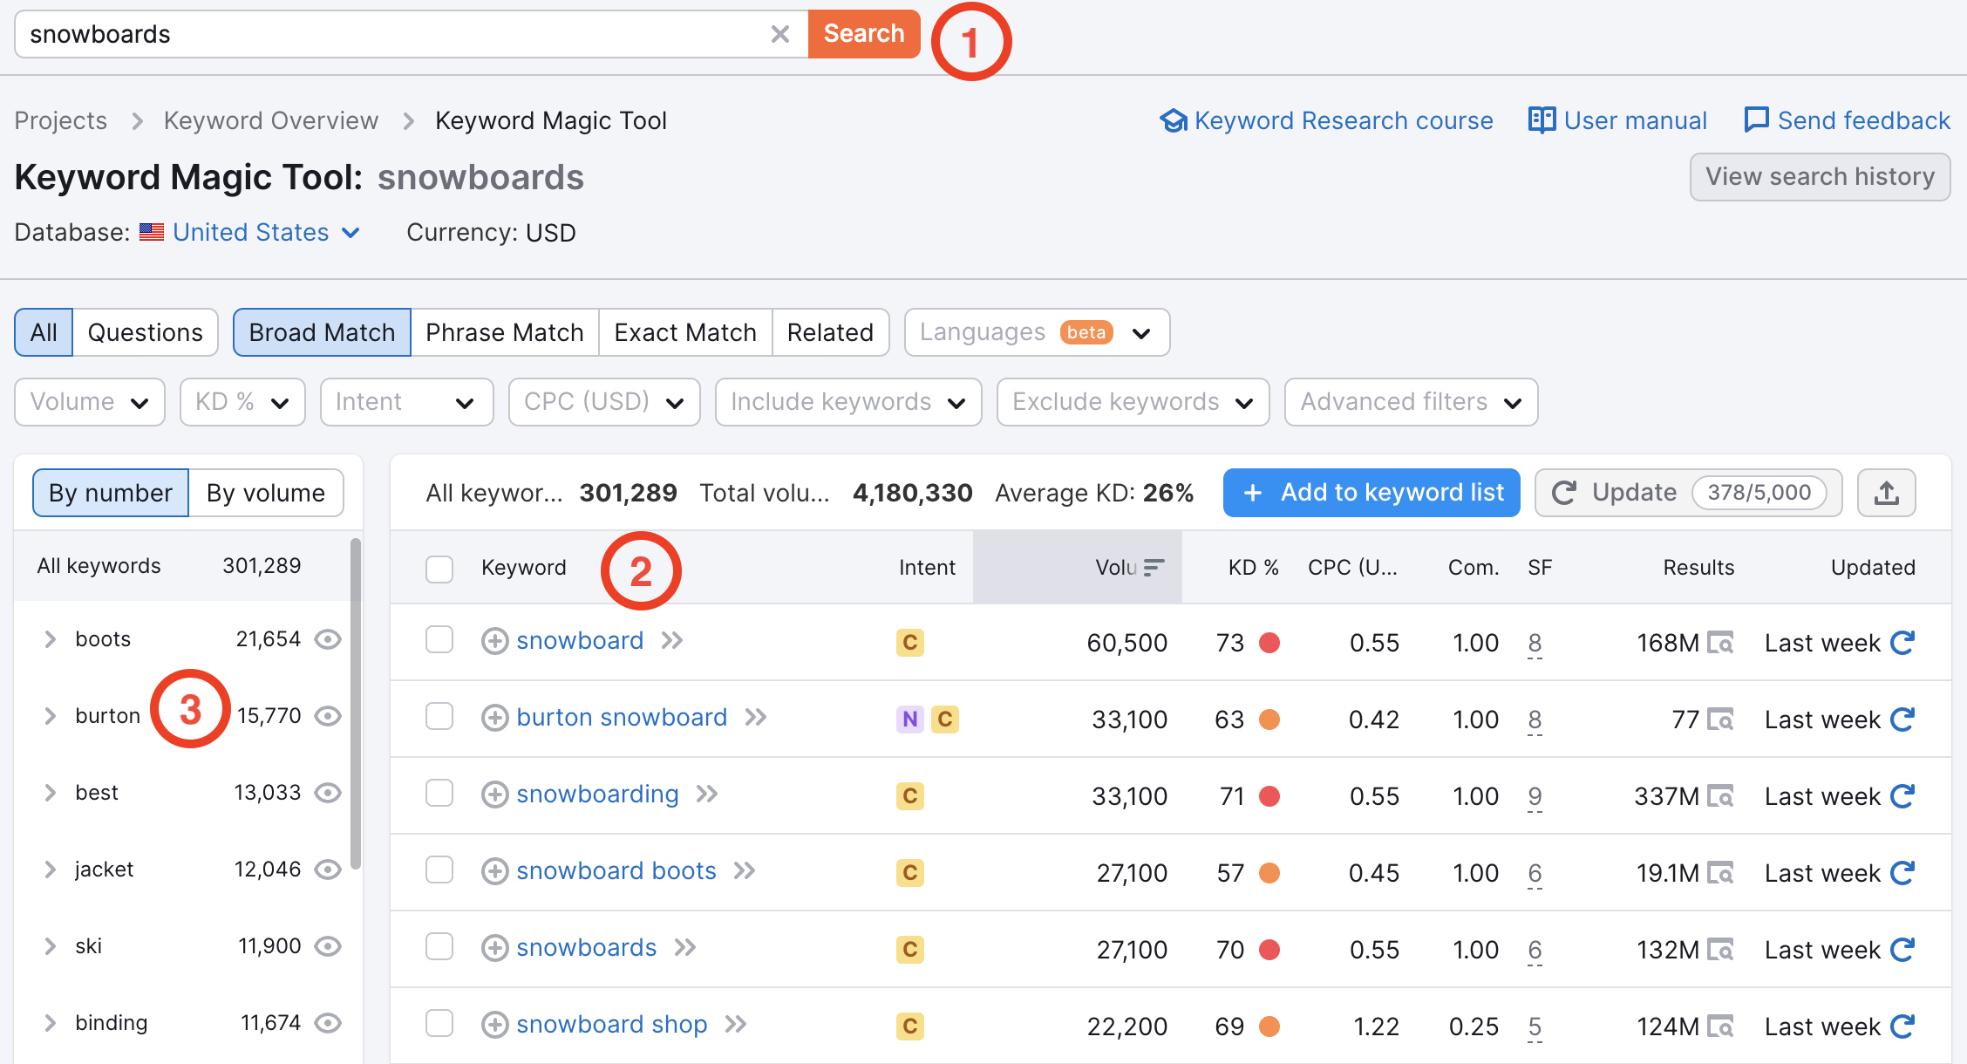Open the KD % filter dropdown

pyautogui.click(x=242, y=402)
